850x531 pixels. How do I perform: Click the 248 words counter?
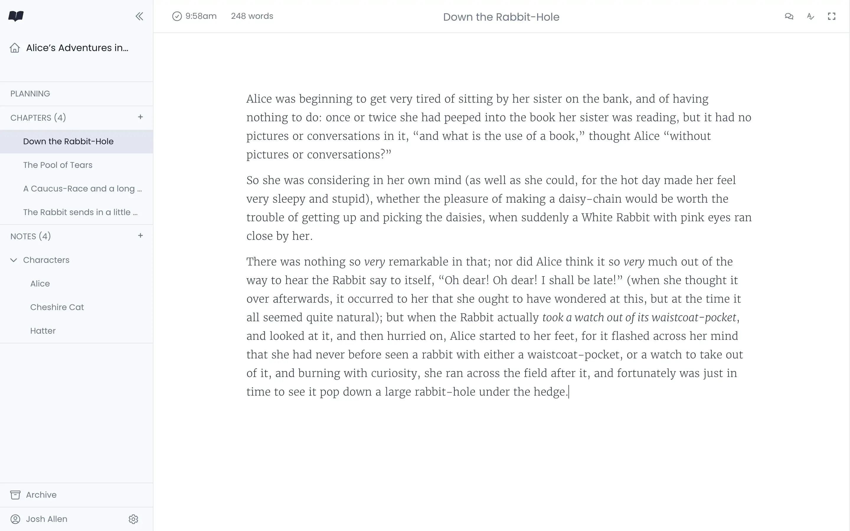click(252, 17)
